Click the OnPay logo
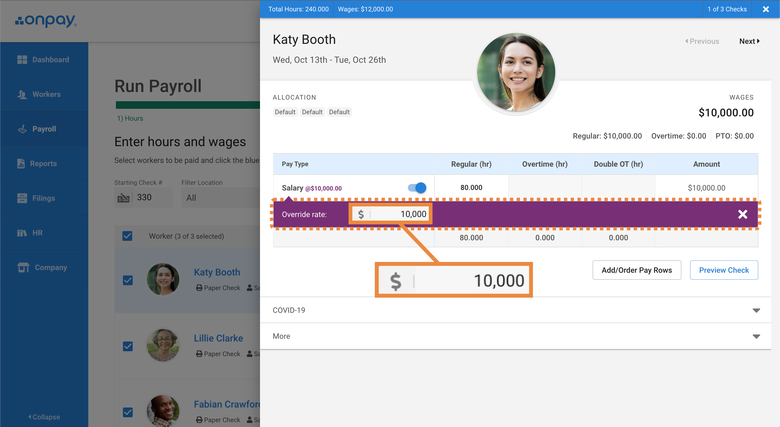Screen dimensions: 780x427 coord(46,21)
